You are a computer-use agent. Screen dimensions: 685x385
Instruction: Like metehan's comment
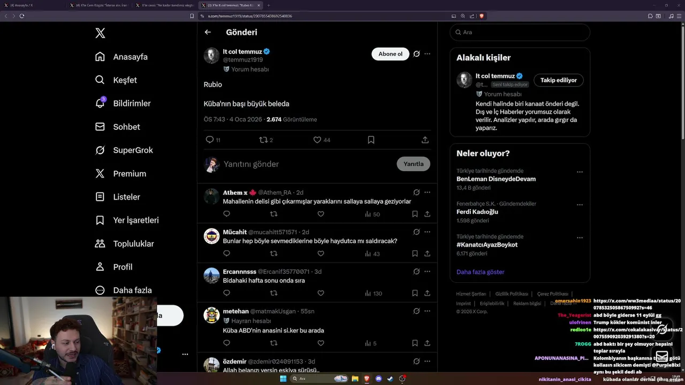pyautogui.click(x=321, y=343)
